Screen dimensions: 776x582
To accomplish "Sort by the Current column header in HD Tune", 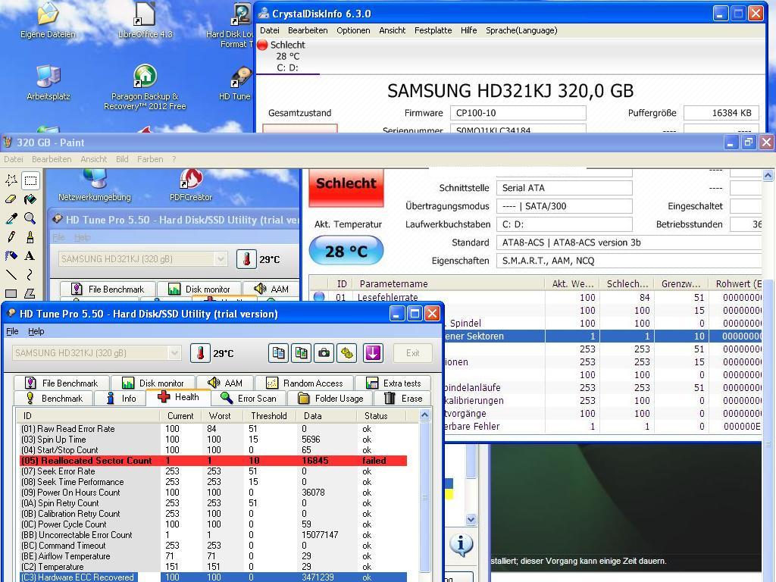I will coord(180,416).
